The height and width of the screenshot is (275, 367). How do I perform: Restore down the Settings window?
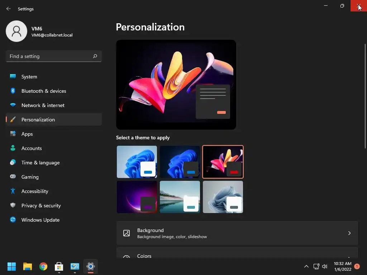(x=342, y=6)
